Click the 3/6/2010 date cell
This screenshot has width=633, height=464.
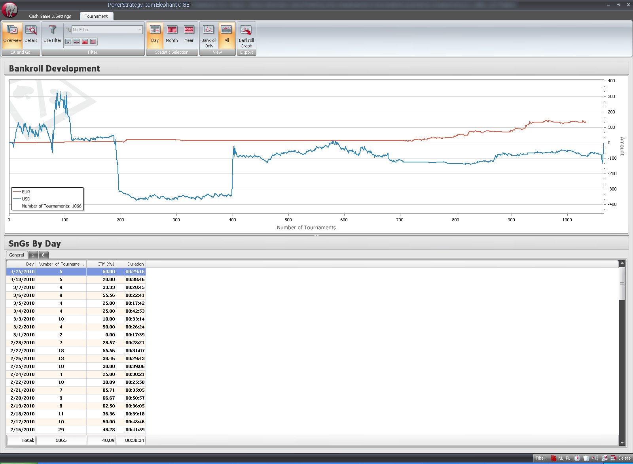click(x=21, y=295)
